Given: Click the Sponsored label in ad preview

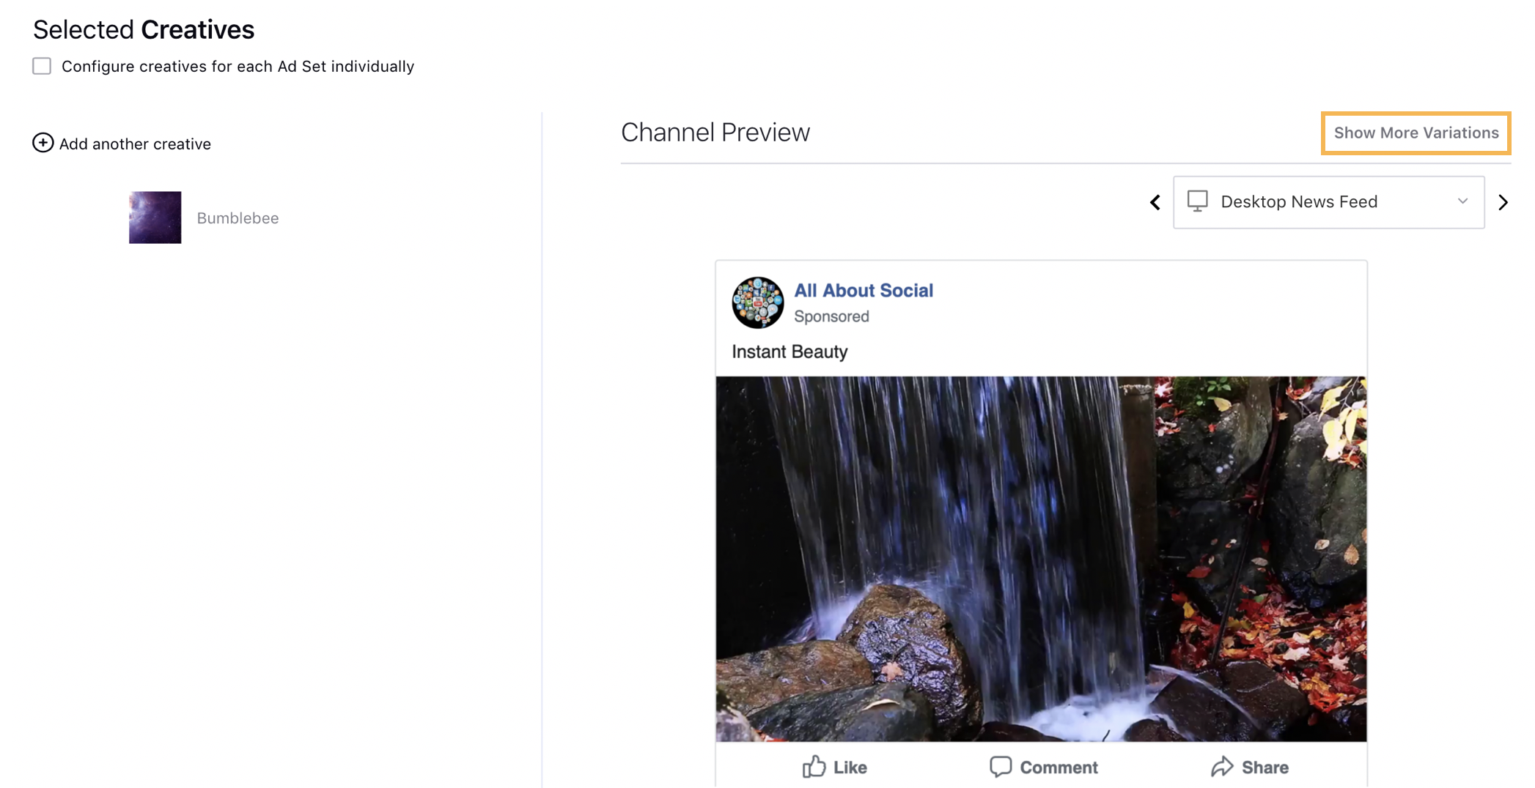Looking at the screenshot, I should [831, 316].
